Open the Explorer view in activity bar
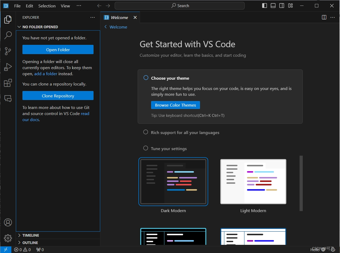 [x=8, y=19]
